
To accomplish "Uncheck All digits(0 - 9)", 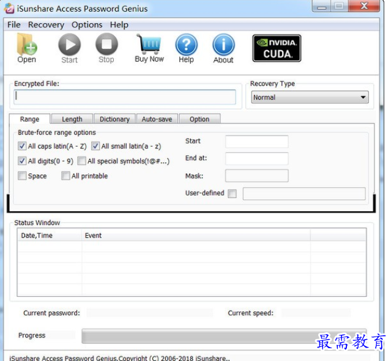I will [x=22, y=161].
